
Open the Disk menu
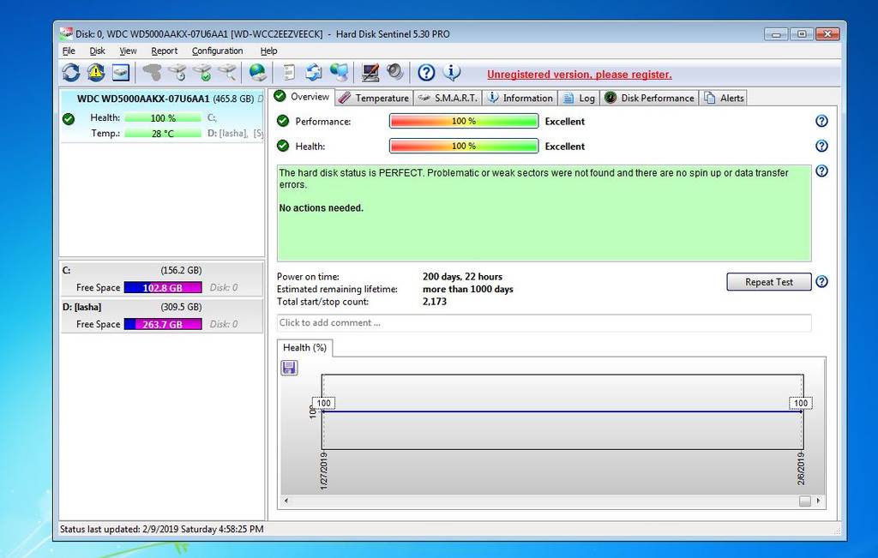click(97, 51)
